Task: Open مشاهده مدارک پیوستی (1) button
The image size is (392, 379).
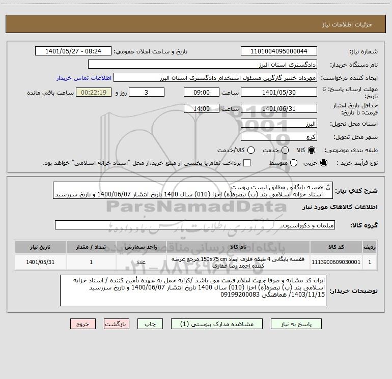Action: click(217, 324)
